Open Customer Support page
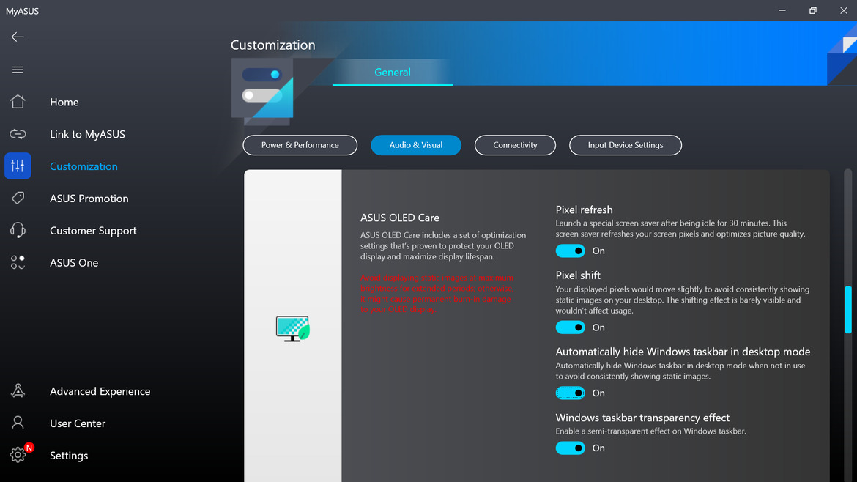This screenshot has height=482, width=857. pyautogui.click(x=93, y=231)
